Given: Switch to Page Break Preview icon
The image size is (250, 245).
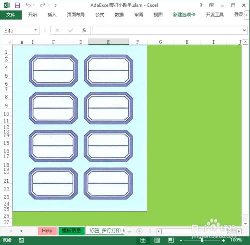Looking at the screenshot, I should click(x=171, y=240).
